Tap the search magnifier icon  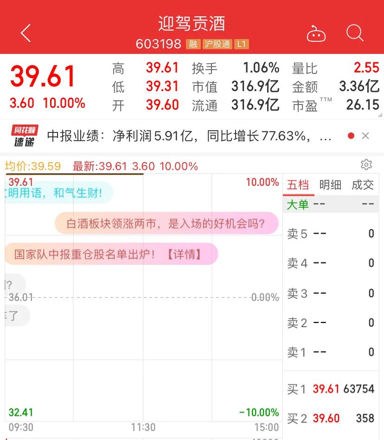point(355,33)
